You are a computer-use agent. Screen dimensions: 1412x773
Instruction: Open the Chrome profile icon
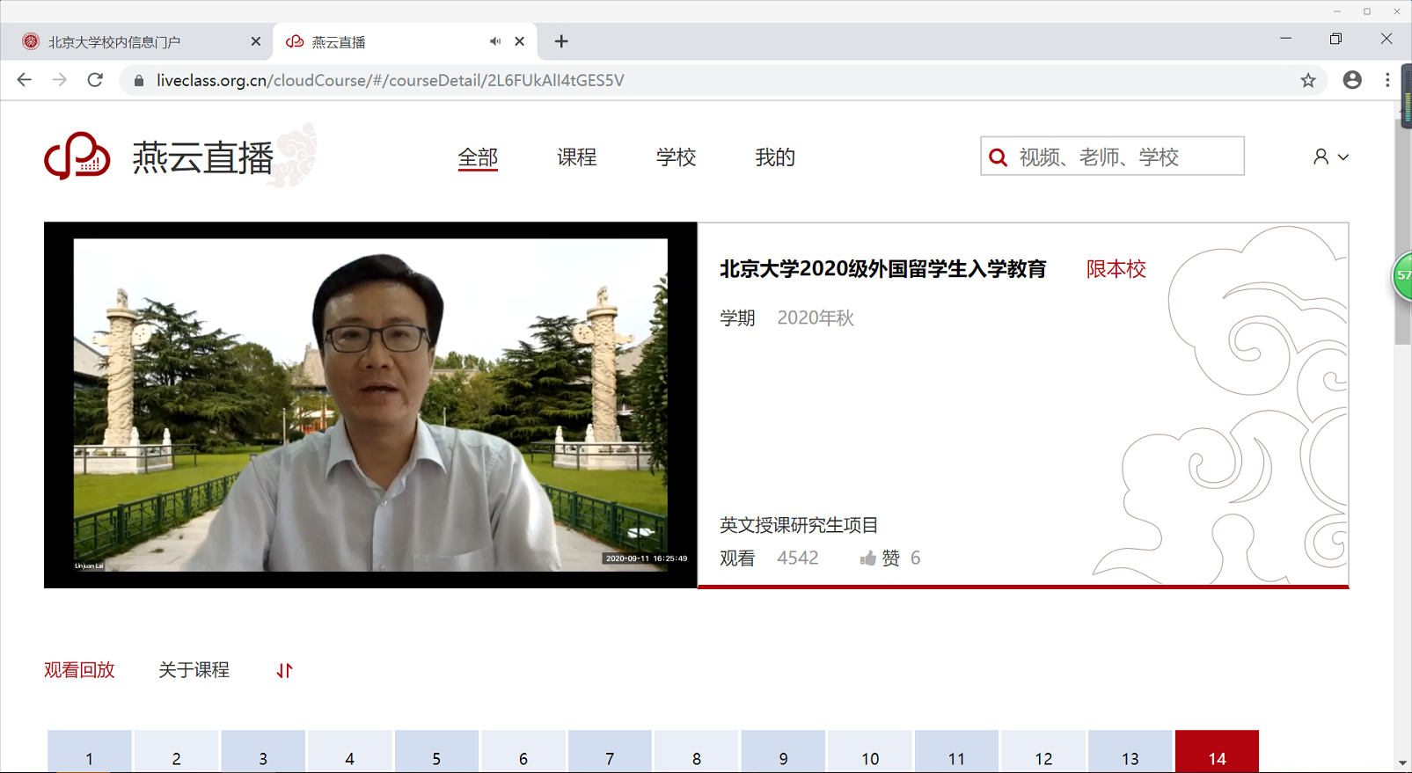click(x=1352, y=80)
